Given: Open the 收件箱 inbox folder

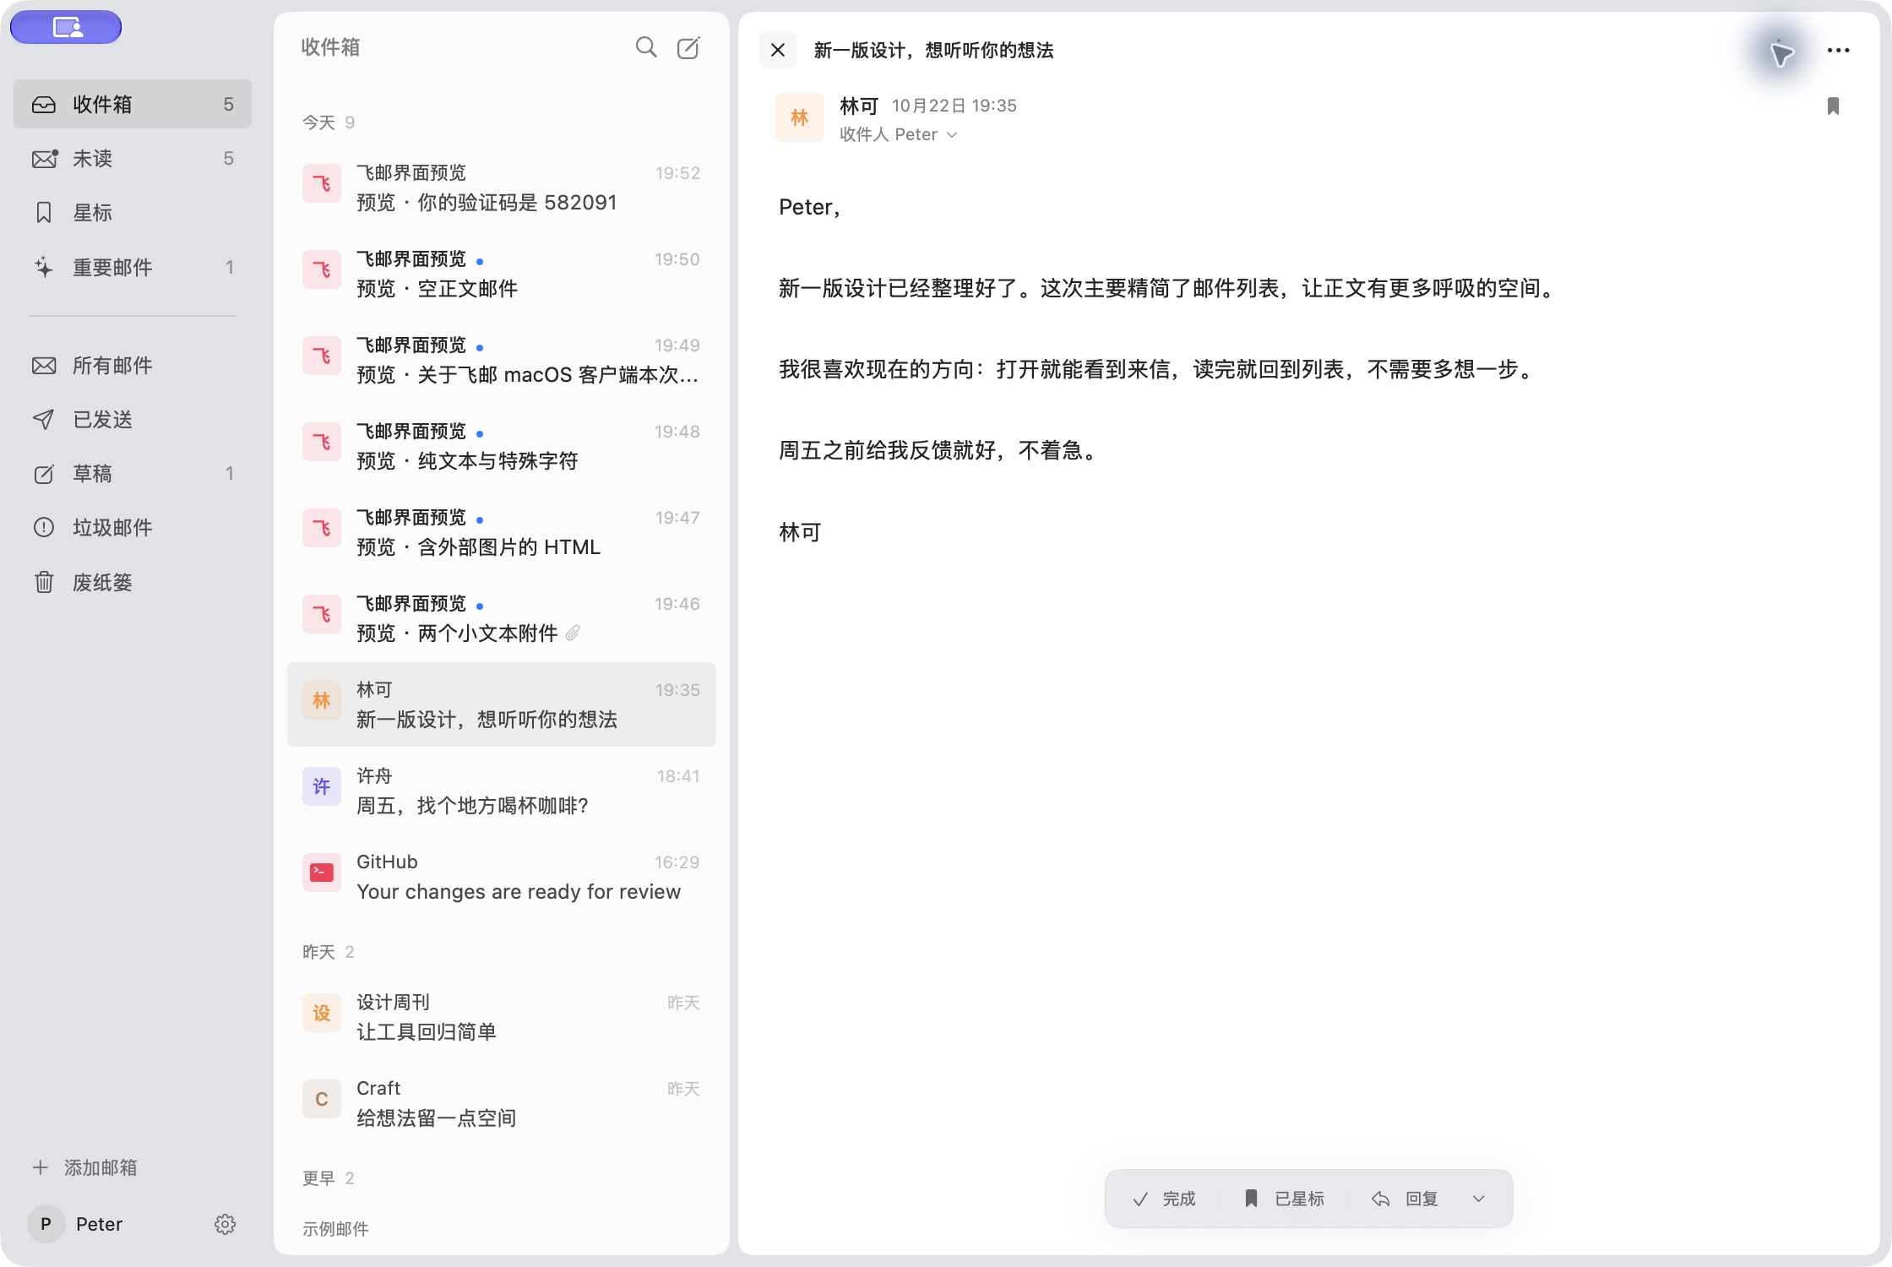Looking at the screenshot, I should pyautogui.click(x=133, y=104).
